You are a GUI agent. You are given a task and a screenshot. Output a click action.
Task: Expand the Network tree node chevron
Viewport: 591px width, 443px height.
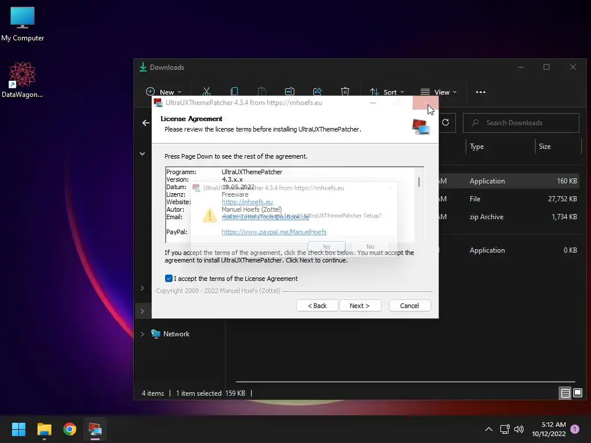[x=143, y=334]
